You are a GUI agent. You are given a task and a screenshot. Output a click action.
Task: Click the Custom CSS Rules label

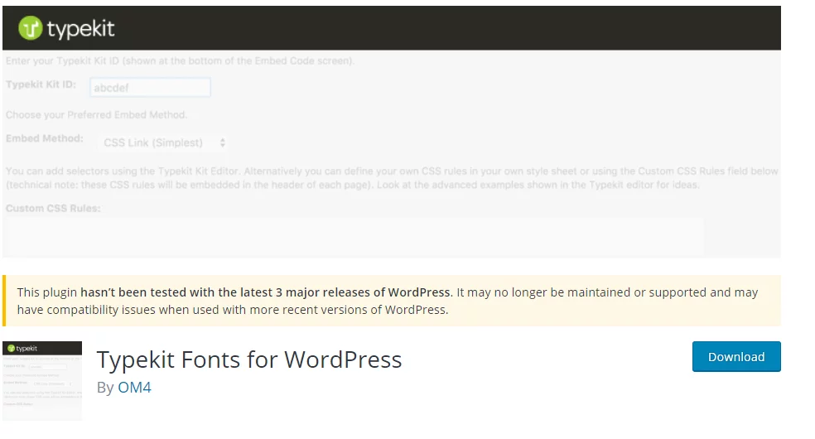tap(53, 208)
